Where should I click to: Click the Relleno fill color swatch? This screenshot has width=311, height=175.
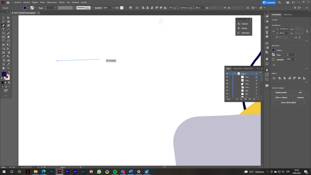[x=274, y=50]
